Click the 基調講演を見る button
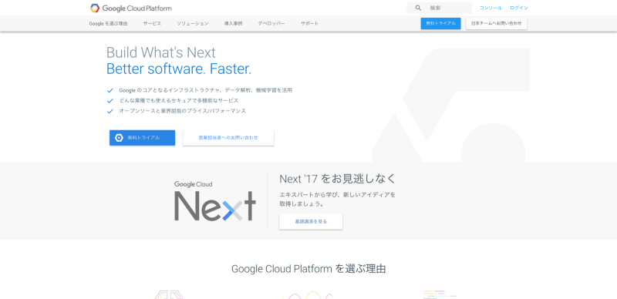The image size is (617, 299). (x=311, y=221)
